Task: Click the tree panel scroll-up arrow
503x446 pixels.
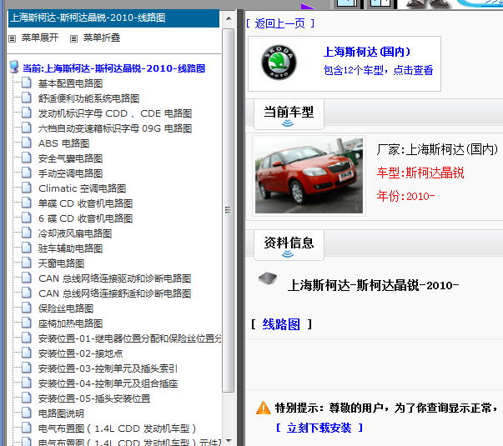Action: pos(229,18)
